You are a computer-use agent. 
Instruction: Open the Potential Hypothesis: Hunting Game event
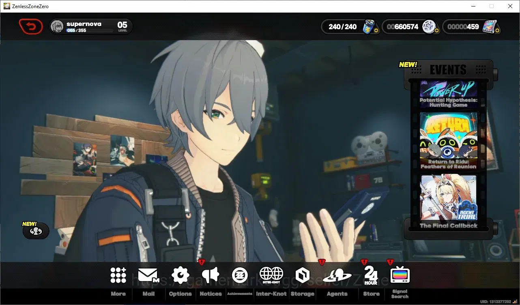pyautogui.click(x=449, y=95)
